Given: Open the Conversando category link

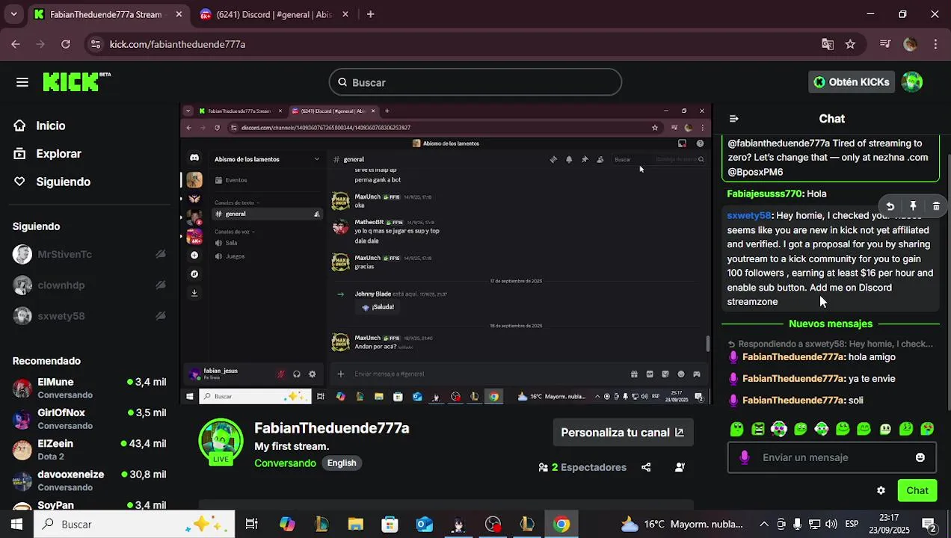Looking at the screenshot, I should (285, 463).
